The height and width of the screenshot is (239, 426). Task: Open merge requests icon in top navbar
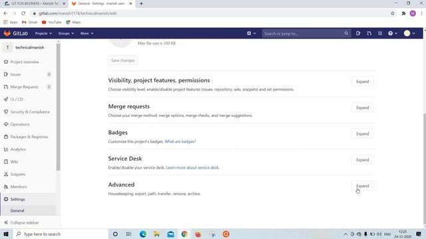[x=369, y=33]
